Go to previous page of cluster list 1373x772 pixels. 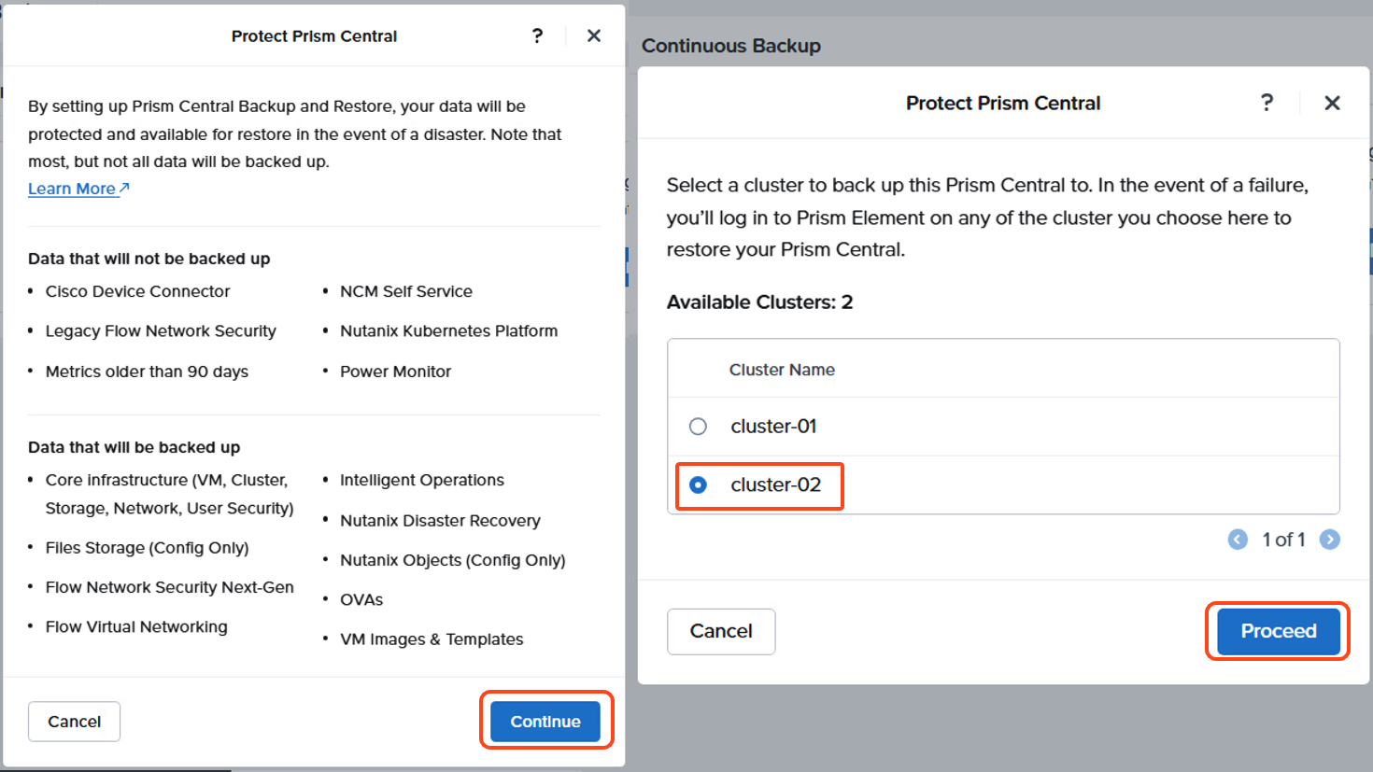pos(1238,540)
